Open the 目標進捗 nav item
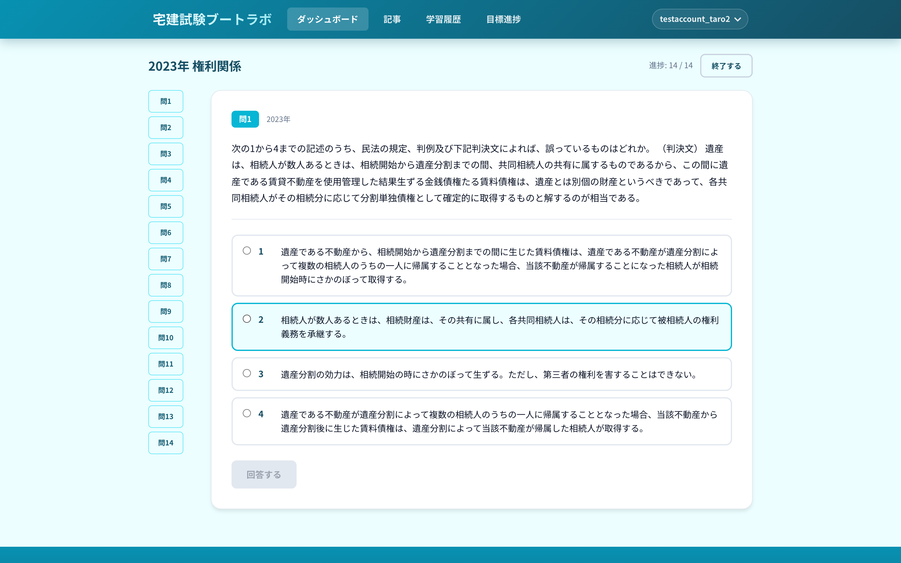Image resolution: width=901 pixels, height=563 pixels. 503,19
